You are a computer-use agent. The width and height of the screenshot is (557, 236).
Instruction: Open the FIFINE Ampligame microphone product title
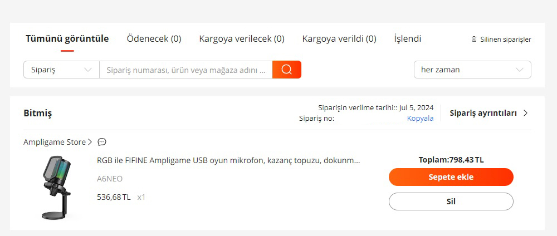click(x=228, y=161)
